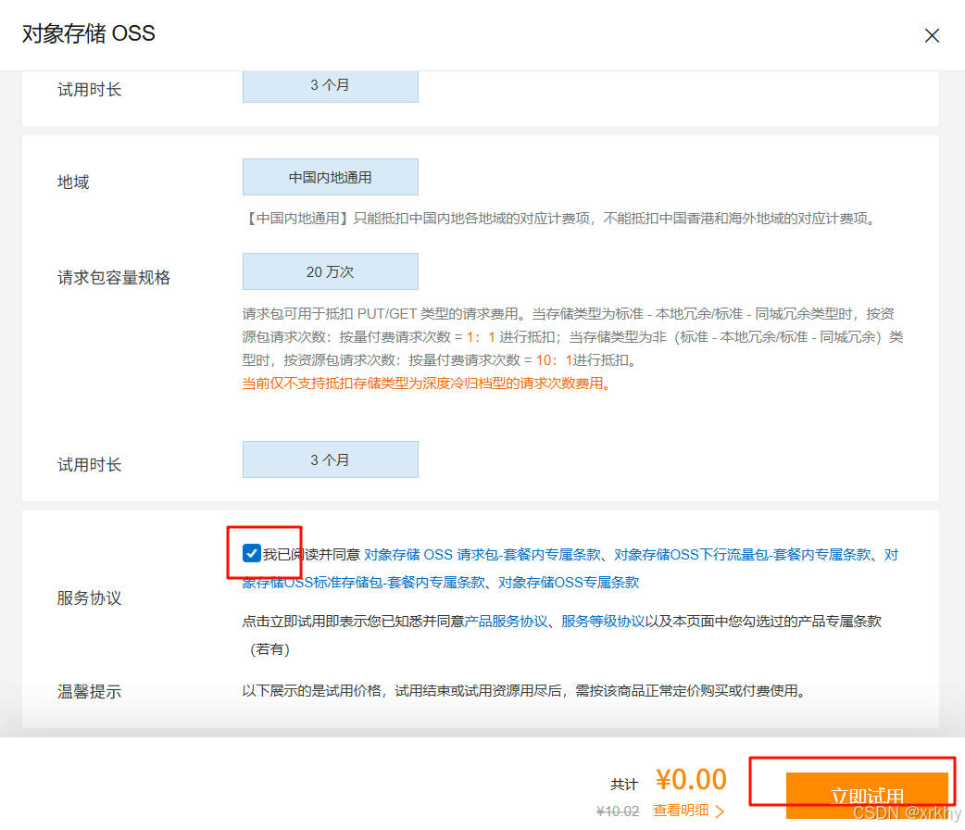Select the top 3 个月 trial duration option
Image resolution: width=965 pixels, height=830 pixels.
tap(331, 85)
